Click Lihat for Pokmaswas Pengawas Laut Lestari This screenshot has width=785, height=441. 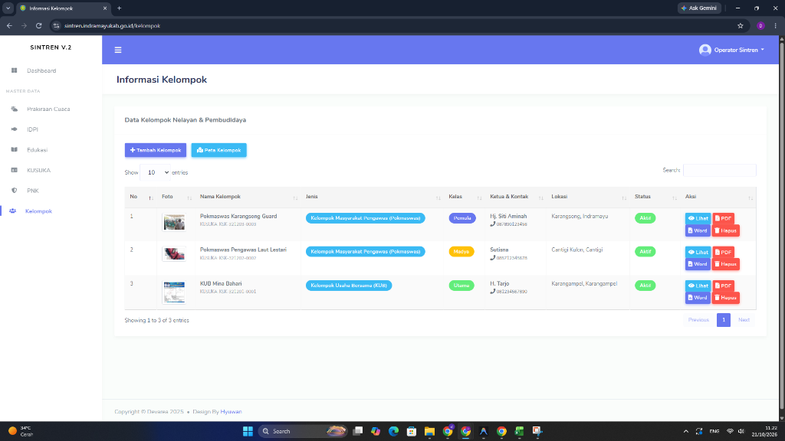pyautogui.click(x=698, y=252)
